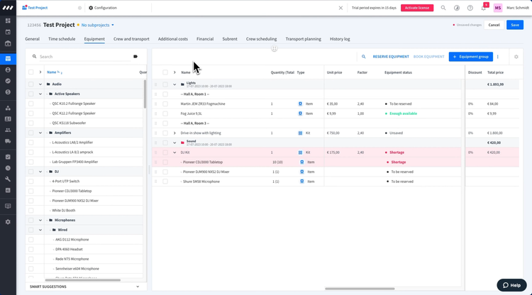Image resolution: width=532 pixels, height=295 pixels.
Task: Open the global search magnifier in the top bar
Action: [x=443, y=8]
